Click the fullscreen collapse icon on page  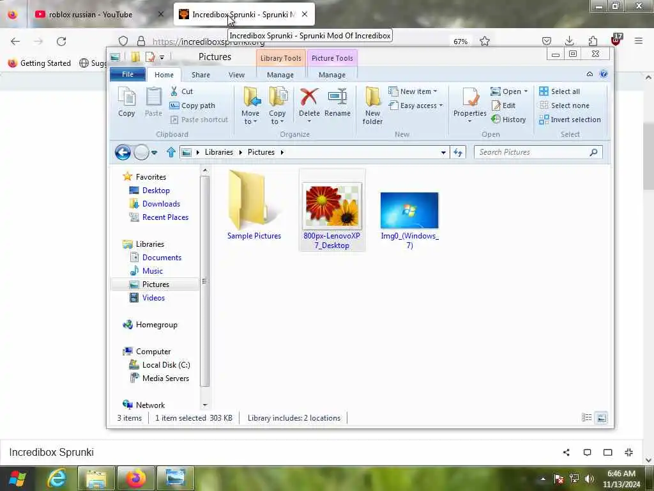628,452
